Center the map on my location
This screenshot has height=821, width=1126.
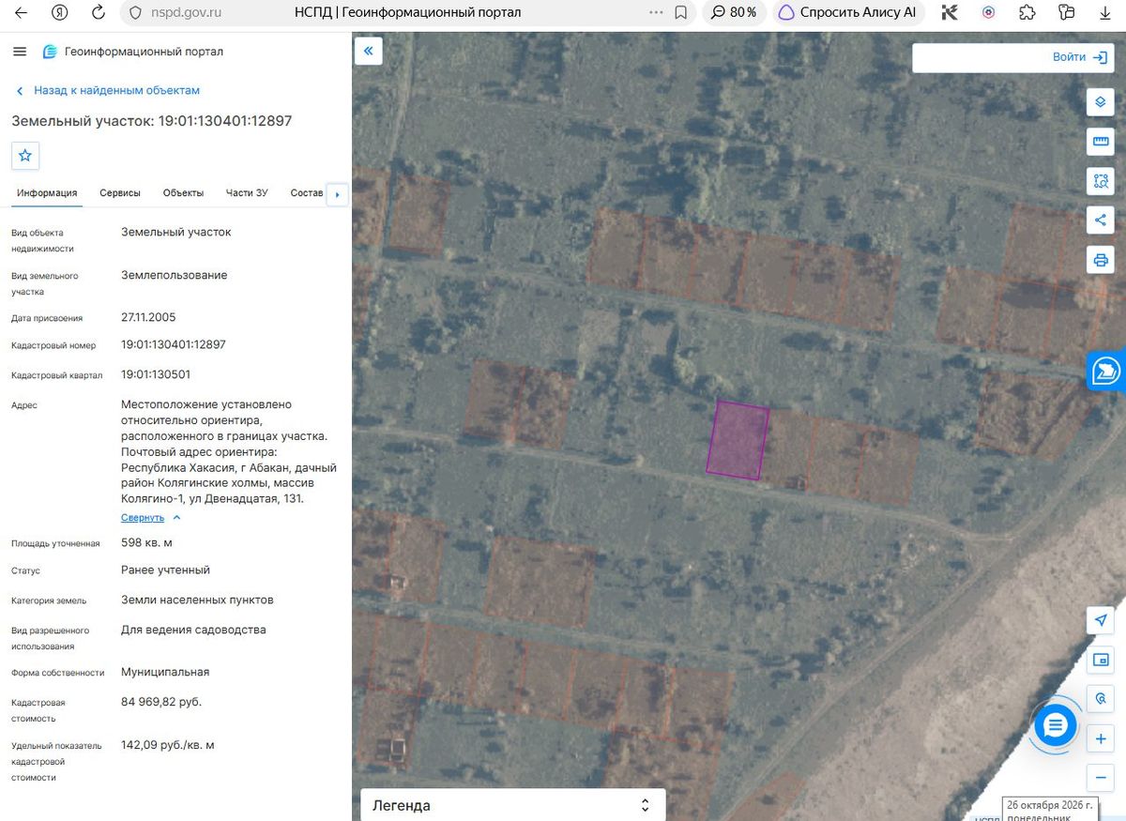coord(1100,620)
